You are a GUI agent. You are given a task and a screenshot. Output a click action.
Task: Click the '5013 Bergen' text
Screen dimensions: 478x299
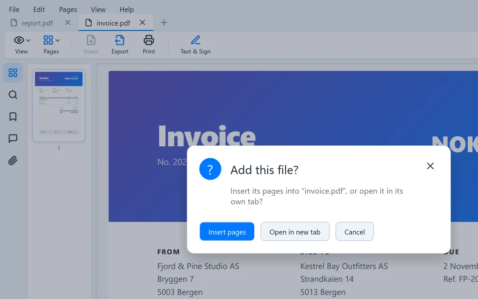(323, 292)
